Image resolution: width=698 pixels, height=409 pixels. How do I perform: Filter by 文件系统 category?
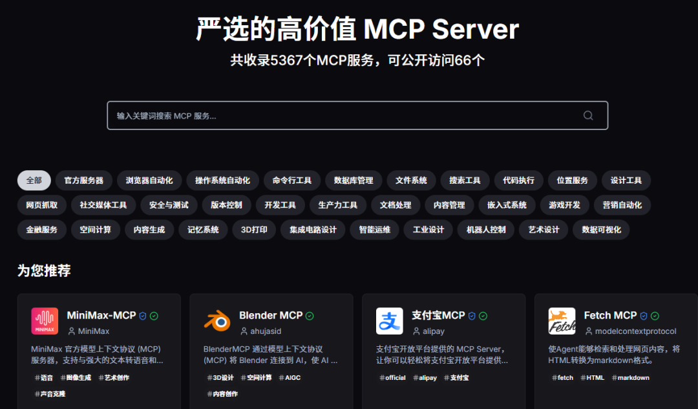[x=411, y=181]
